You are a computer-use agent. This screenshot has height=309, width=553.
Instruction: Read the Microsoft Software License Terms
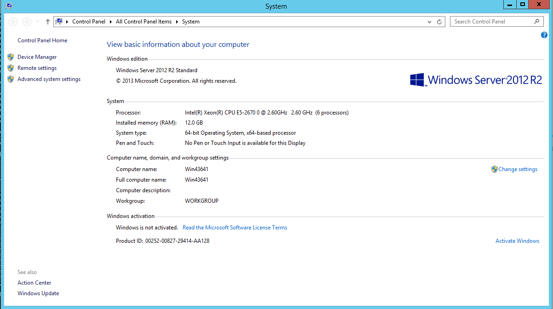(235, 228)
